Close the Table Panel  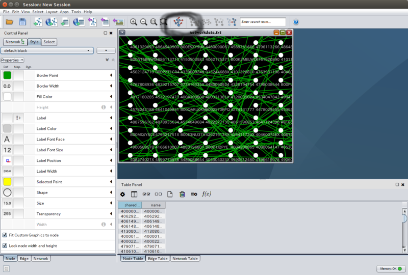point(403,184)
